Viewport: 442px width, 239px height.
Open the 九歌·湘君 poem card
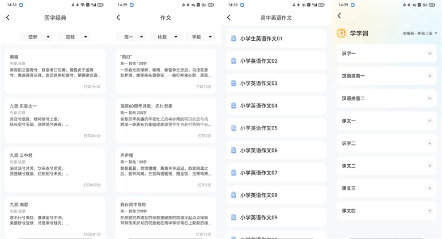(x=56, y=217)
